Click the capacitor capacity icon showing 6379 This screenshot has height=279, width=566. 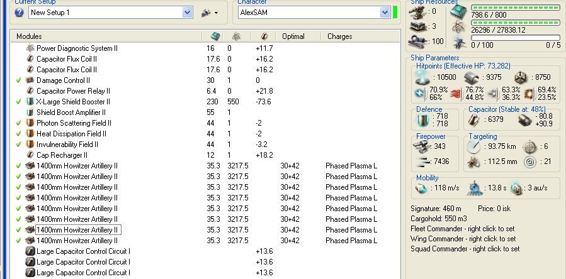(x=474, y=119)
